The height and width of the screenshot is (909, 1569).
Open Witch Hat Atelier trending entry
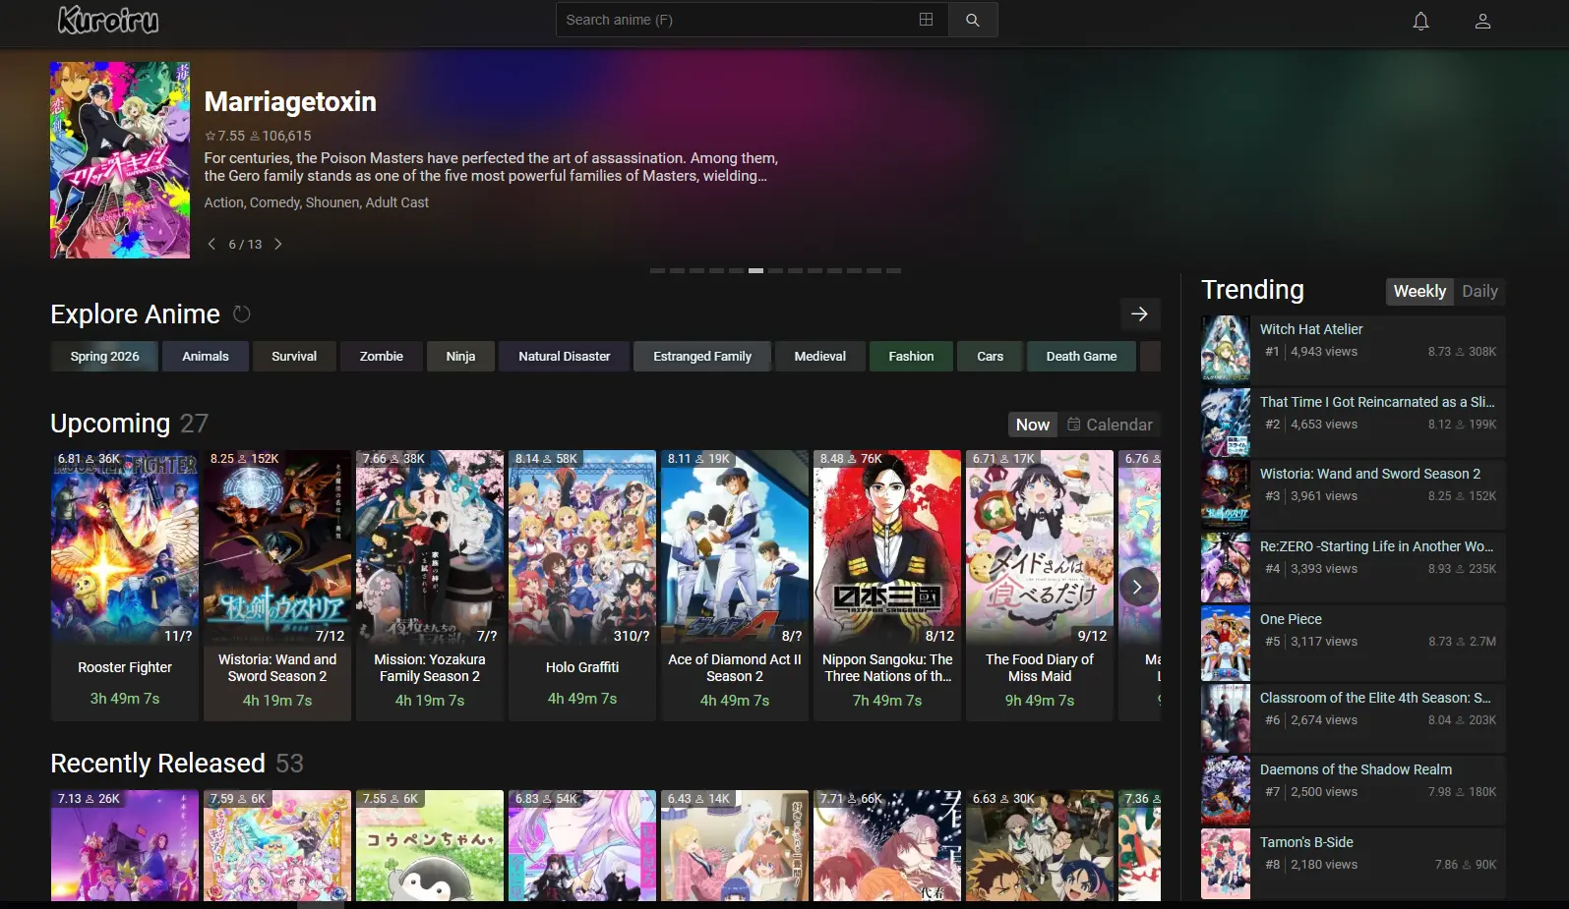tap(1354, 349)
